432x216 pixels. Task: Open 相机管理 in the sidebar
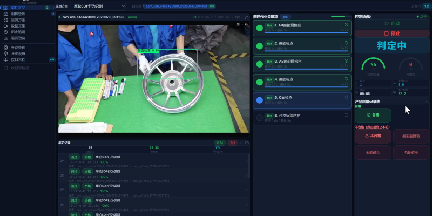(28, 14)
